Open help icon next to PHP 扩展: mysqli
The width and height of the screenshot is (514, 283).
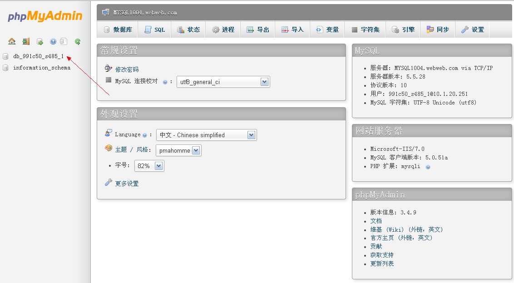[x=428, y=167]
